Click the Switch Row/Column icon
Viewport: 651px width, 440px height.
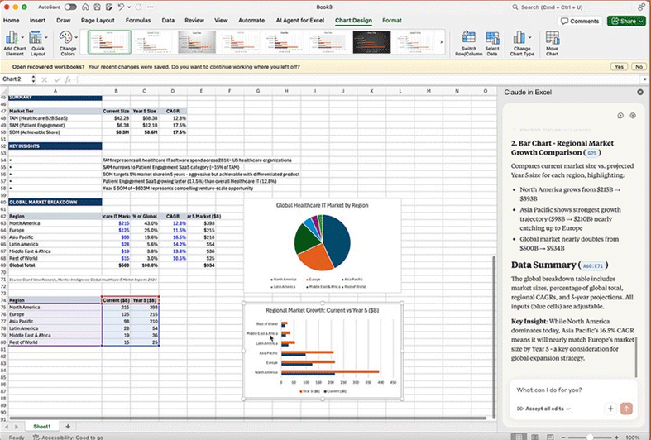pos(469,37)
